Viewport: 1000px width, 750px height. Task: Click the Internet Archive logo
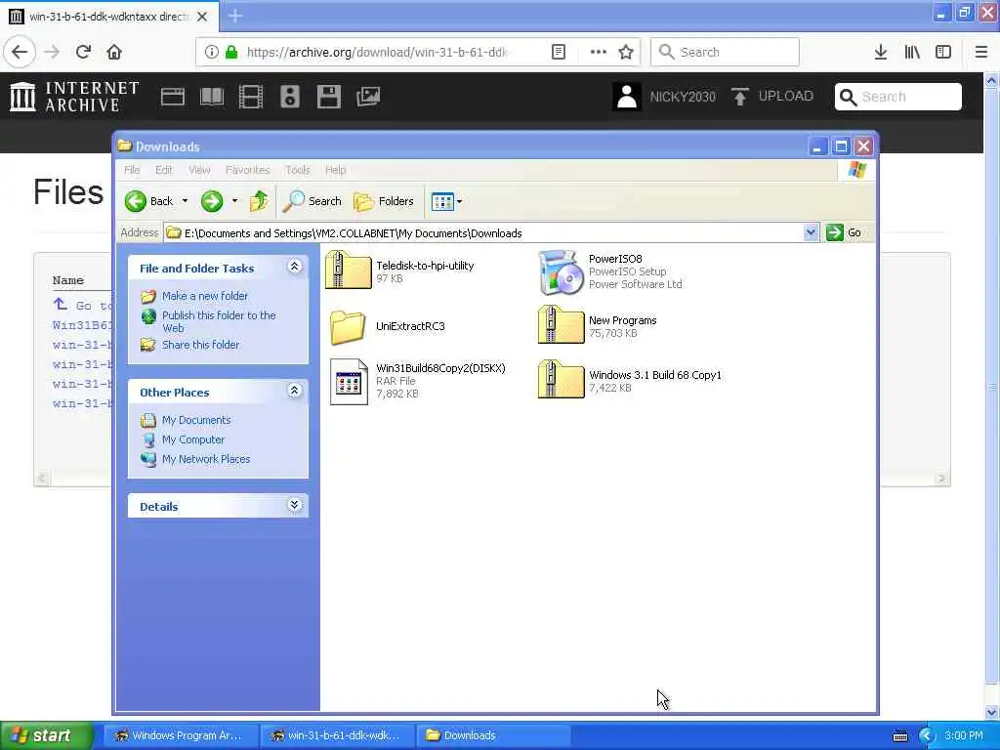pyautogui.click(x=74, y=97)
